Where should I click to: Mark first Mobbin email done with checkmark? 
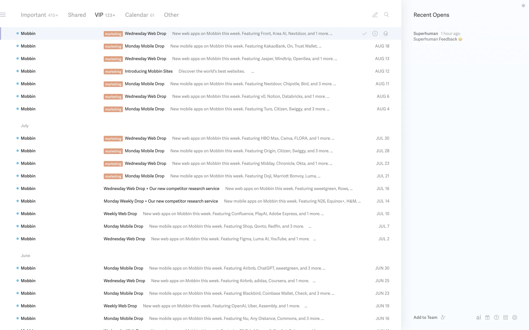(x=364, y=34)
